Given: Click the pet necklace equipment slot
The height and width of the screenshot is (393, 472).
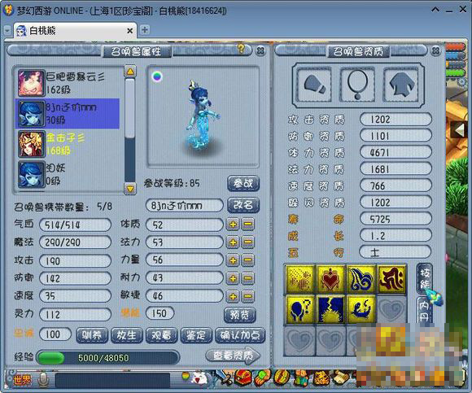Looking at the screenshot, I should click(x=357, y=85).
